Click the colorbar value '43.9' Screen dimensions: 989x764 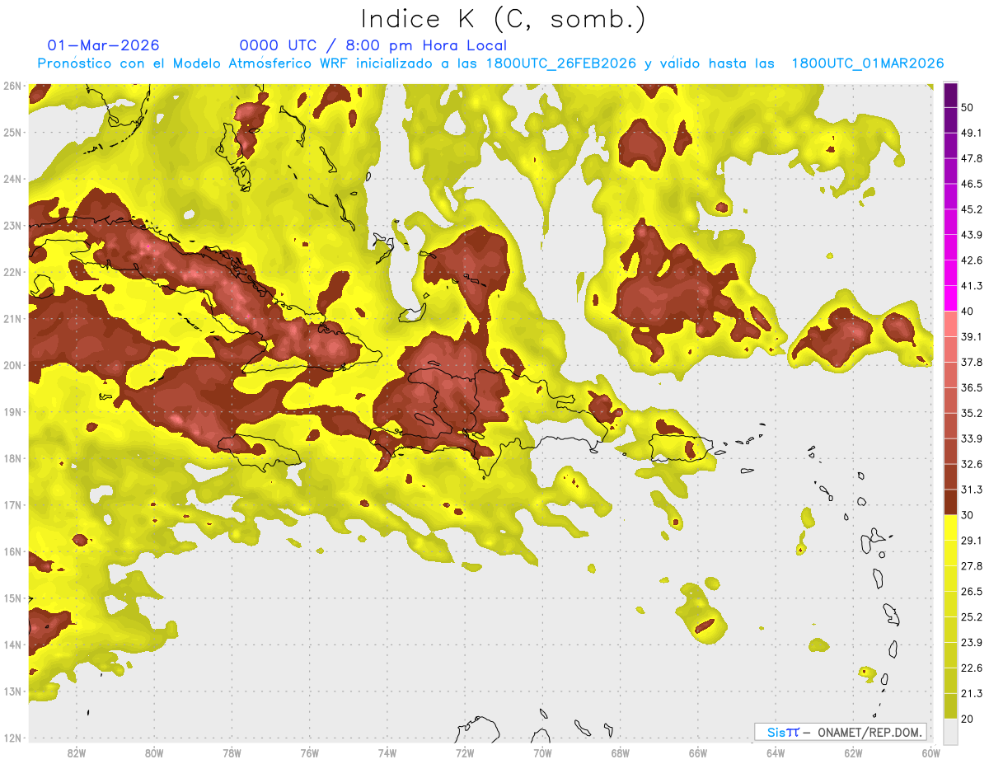(972, 235)
